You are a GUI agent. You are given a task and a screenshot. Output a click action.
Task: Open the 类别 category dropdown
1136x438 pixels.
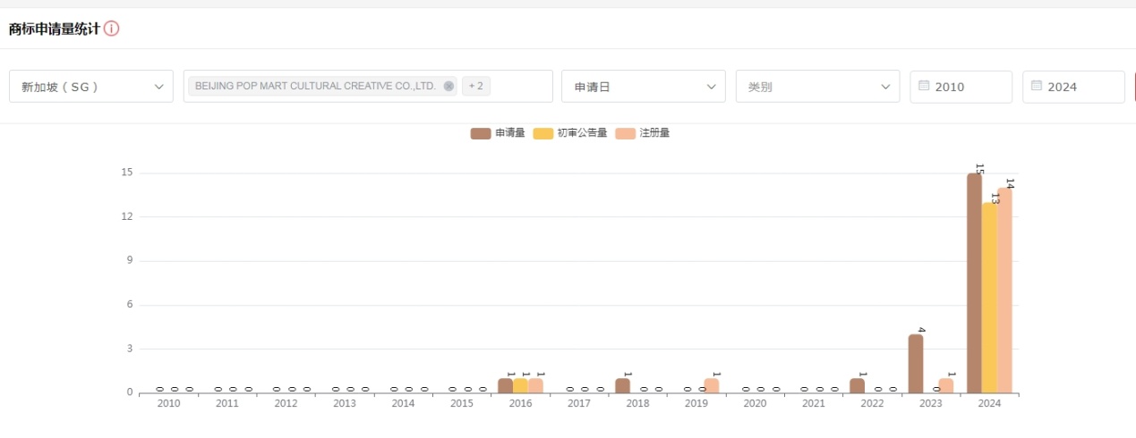coord(817,87)
